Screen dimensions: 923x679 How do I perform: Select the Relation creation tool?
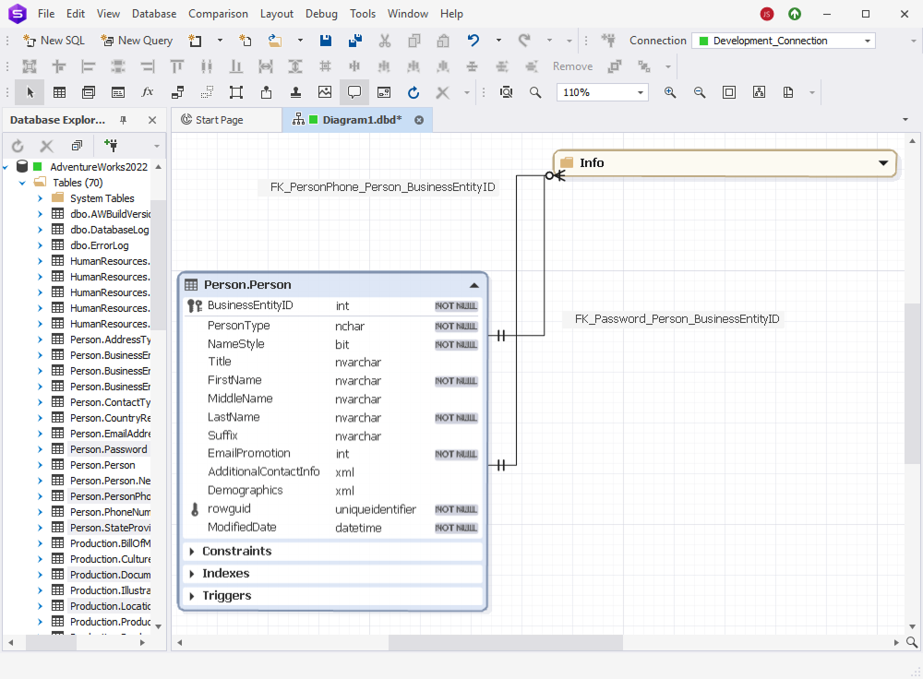[176, 92]
